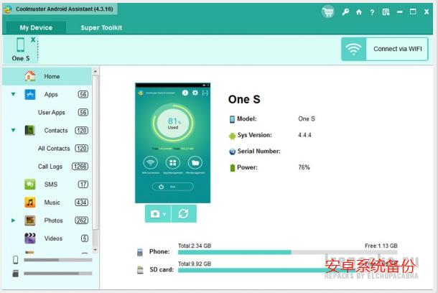This screenshot has width=438, height=293.
Task: Click the key register icon
Action: tap(345, 12)
